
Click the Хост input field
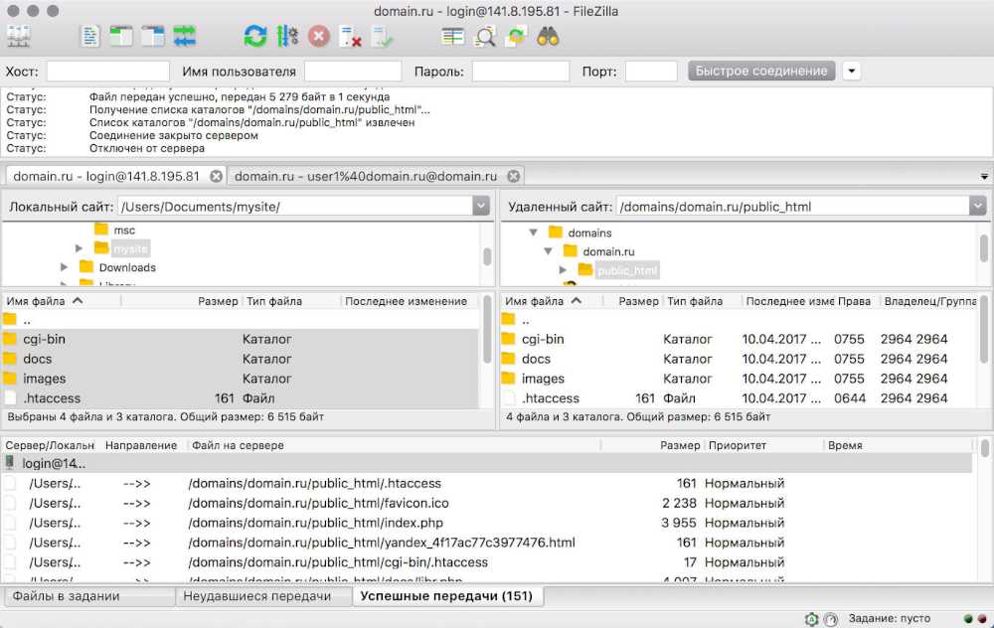tap(107, 72)
